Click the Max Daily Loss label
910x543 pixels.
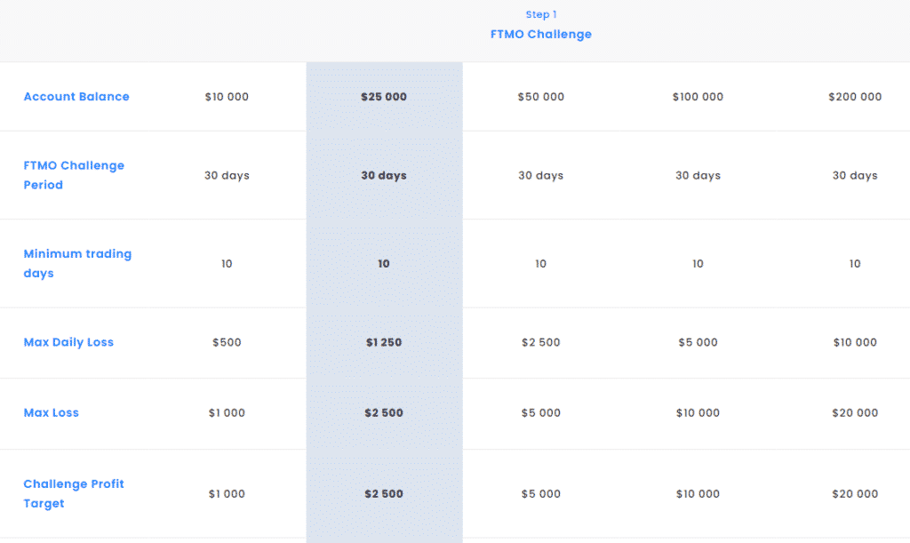[x=68, y=342]
